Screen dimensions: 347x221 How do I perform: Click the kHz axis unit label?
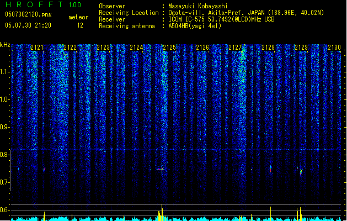(5, 45)
